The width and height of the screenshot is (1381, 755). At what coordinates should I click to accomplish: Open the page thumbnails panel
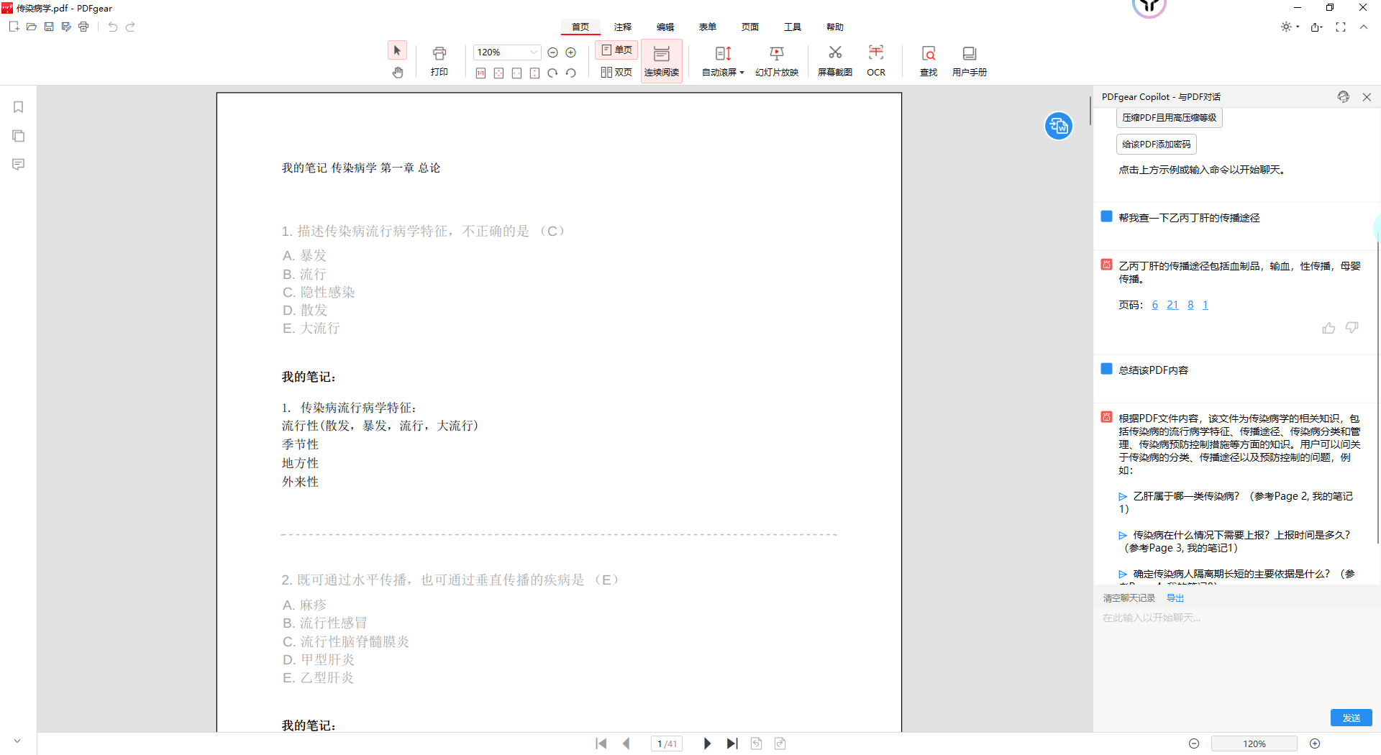tap(18, 135)
